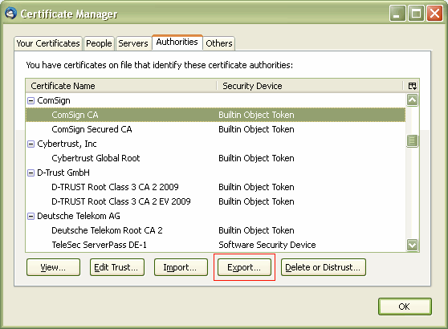Sort by Security Device column header
Image resolution: width=448 pixels, height=329 pixels.
(310, 86)
